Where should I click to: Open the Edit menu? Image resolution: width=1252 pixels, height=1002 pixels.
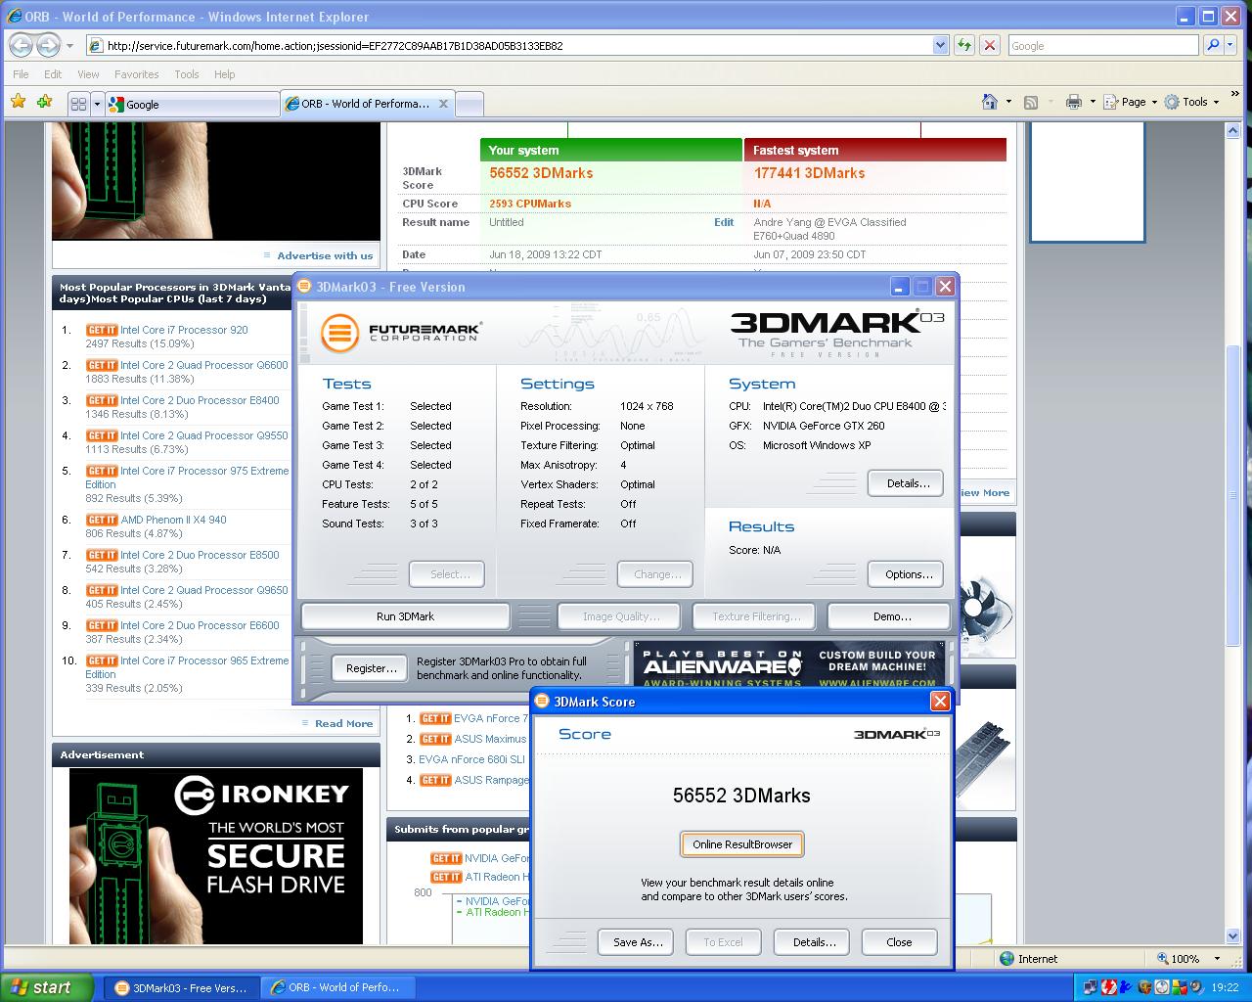(53, 74)
